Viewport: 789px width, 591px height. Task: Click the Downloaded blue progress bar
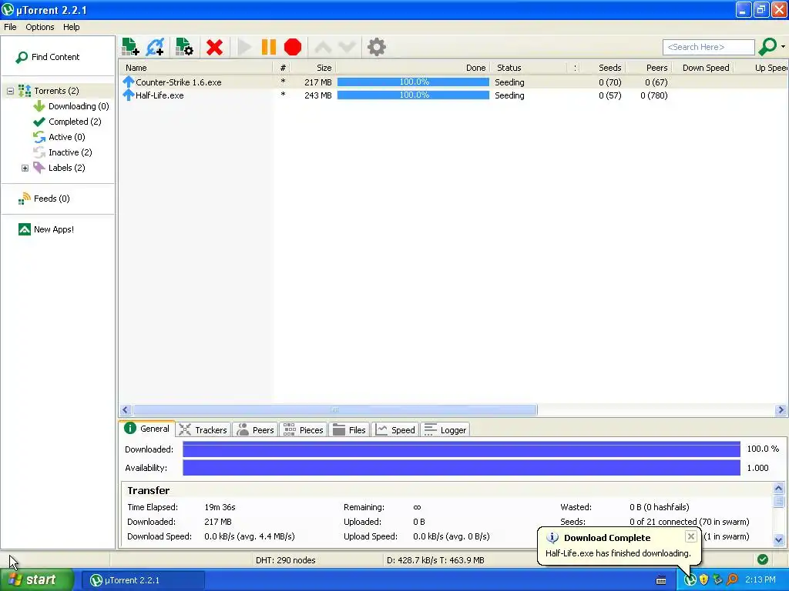[x=462, y=449]
